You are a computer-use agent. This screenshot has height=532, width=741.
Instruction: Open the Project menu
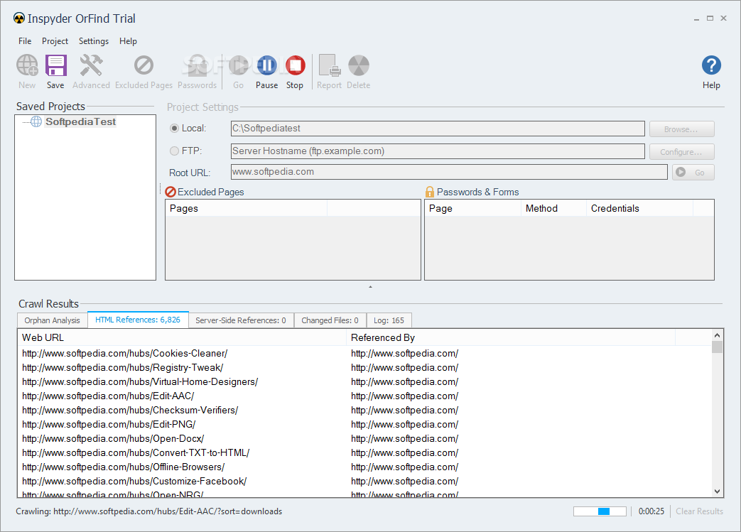(x=55, y=41)
